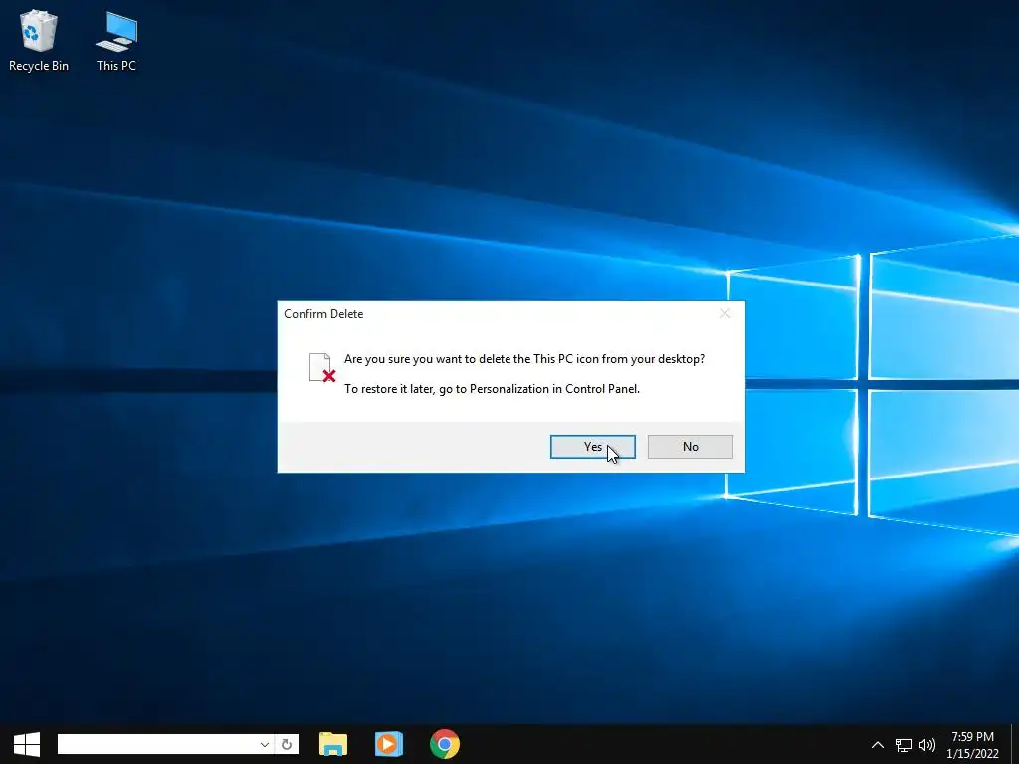Select the Recycle Bin desktop icon
The width and height of the screenshot is (1019, 764).
click(x=39, y=41)
